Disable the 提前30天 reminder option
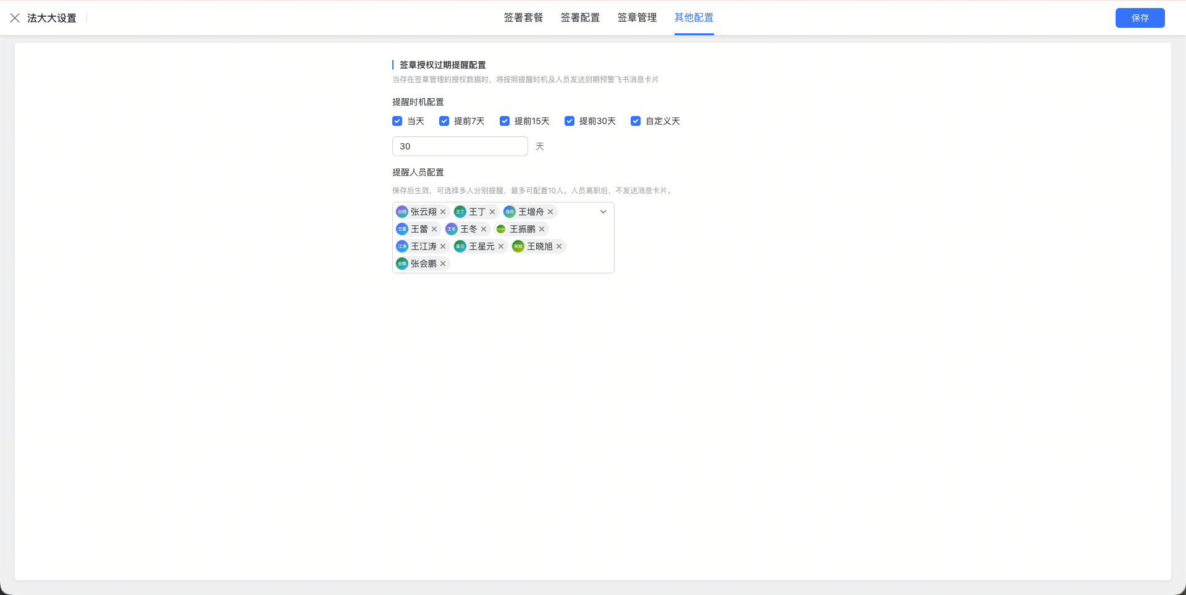The width and height of the screenshot is (1186, 595). click(570, 121)
